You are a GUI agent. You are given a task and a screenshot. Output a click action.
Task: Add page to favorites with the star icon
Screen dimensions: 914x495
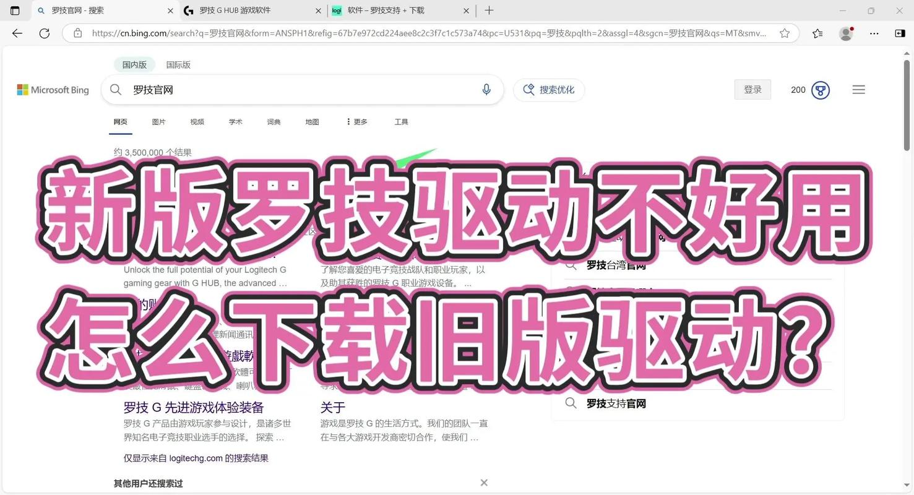[784, 33]
